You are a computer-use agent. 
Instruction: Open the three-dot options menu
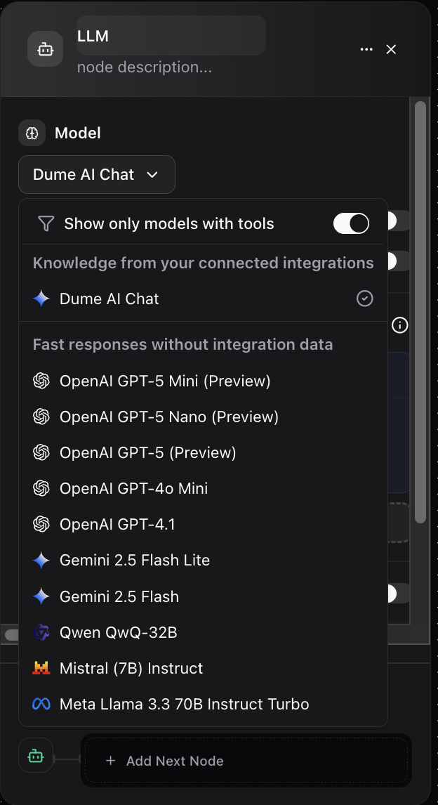point(366,49)
